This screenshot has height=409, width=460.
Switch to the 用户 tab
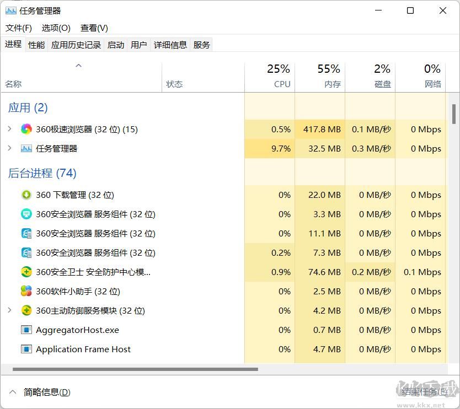click(x=139, y=45)
